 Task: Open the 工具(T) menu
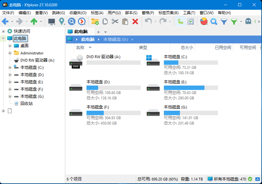coord(189,13)
